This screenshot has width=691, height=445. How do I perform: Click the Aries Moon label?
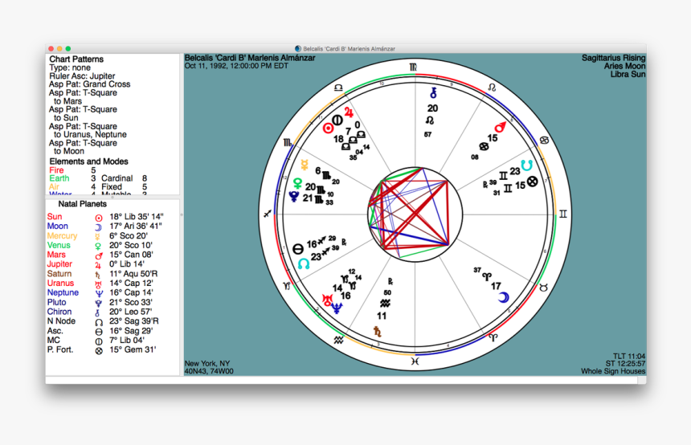(x=624, y=66)
